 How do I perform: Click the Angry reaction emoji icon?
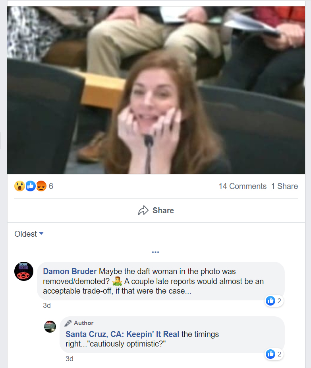click(41, 186)
